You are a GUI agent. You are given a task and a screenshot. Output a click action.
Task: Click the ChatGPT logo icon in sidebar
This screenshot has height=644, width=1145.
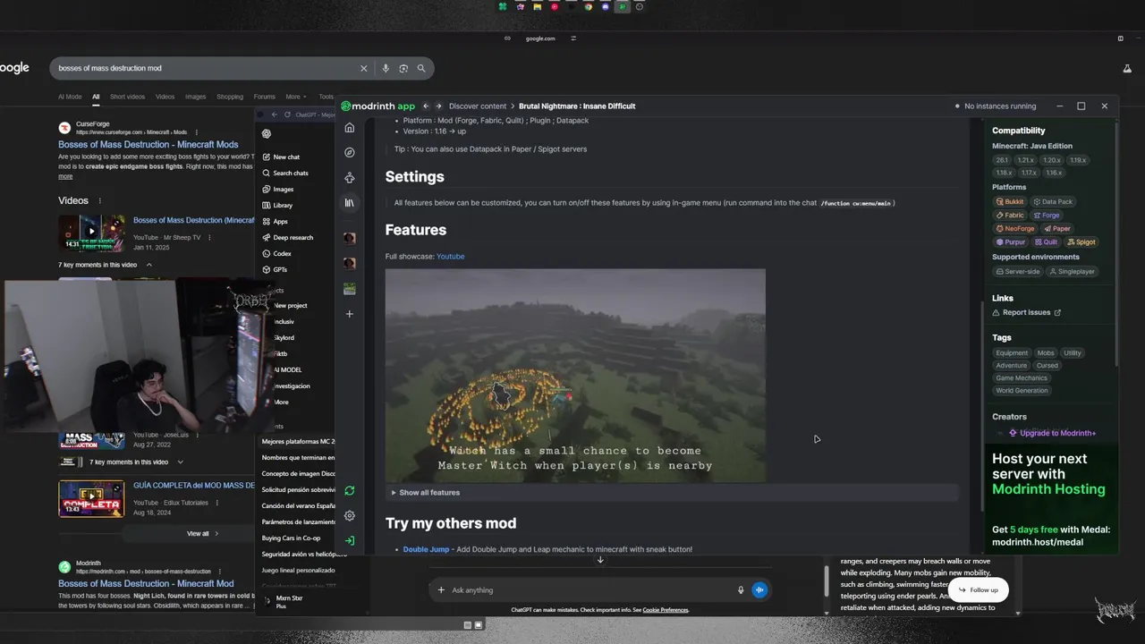(267, 134)
